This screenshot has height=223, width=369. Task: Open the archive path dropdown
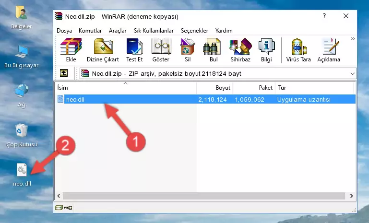[352, 74]
